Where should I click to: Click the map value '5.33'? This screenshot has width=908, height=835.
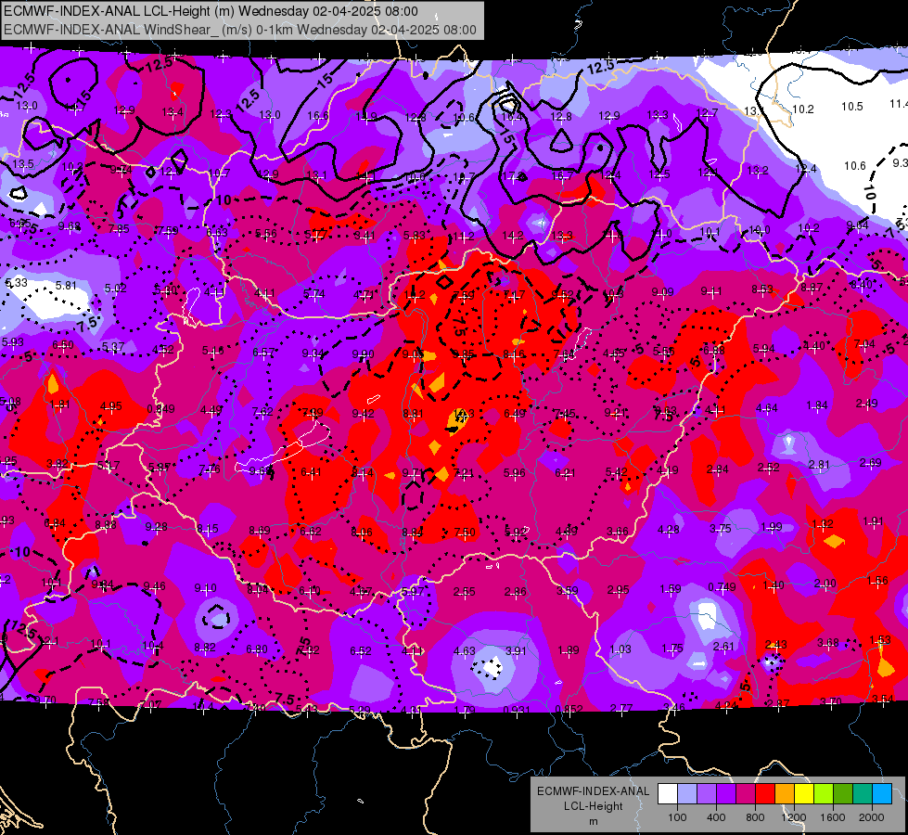16,283
